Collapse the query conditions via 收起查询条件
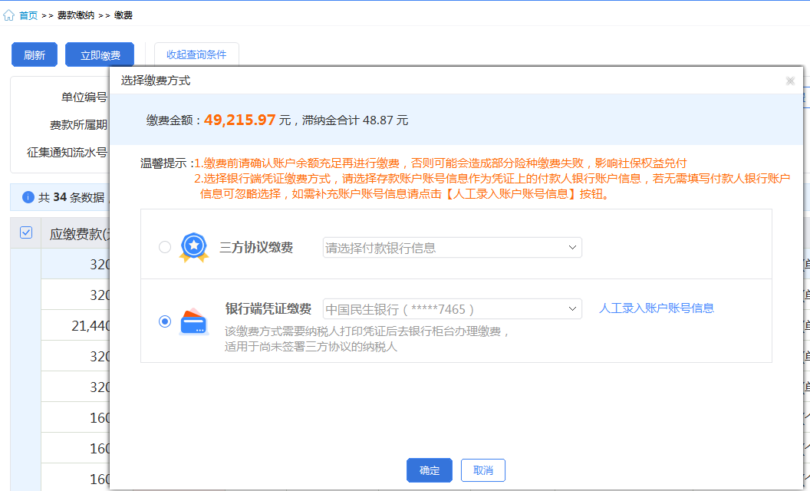 (x=196, y=54)
